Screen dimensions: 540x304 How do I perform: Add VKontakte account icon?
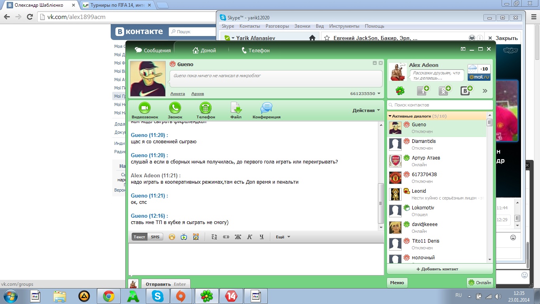(x=467, y=90)
